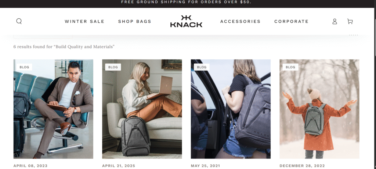Click Blog tag on airport photo
This screenshot has width=376, height=169.
[24, 67]
